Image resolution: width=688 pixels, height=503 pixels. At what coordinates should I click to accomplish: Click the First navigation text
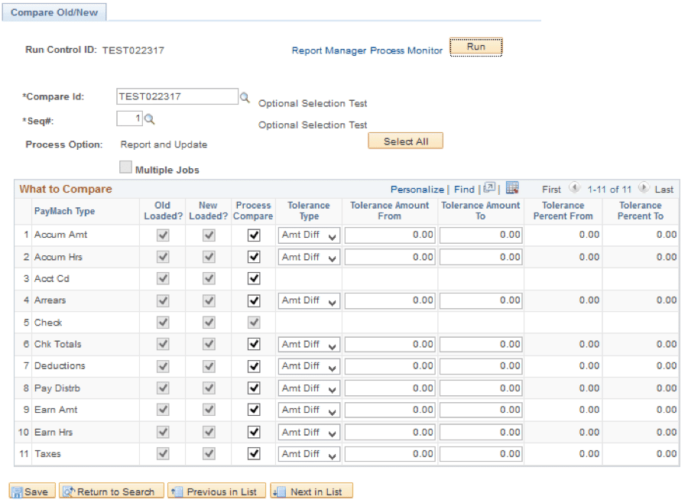click(x=551, y=189)
